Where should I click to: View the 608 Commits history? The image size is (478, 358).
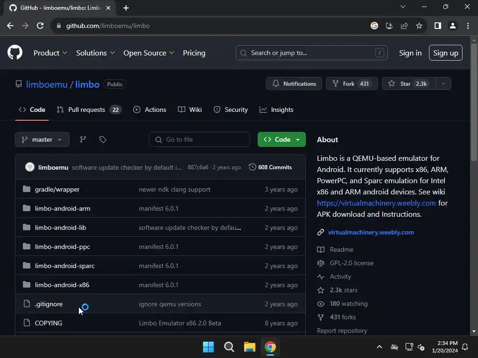coord(270,167)
